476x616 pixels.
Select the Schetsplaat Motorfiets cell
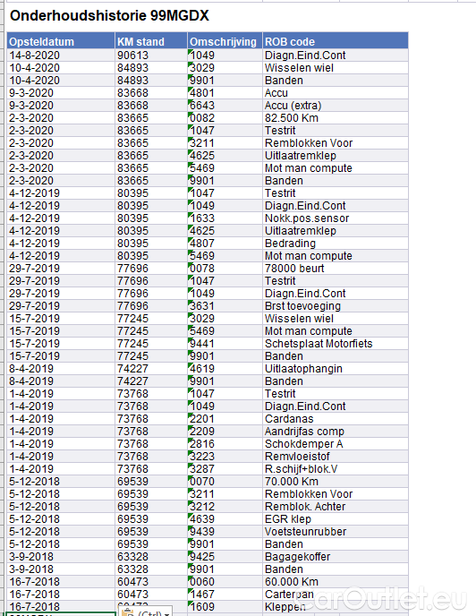(x=336, y=343)
